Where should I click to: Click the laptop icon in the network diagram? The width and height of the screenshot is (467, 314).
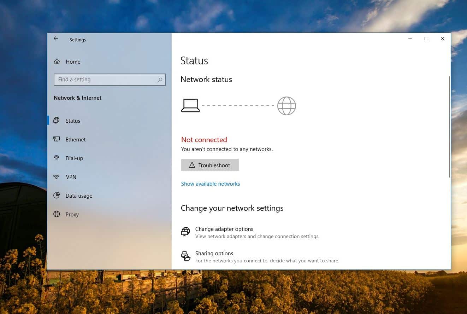pos(190,105)
